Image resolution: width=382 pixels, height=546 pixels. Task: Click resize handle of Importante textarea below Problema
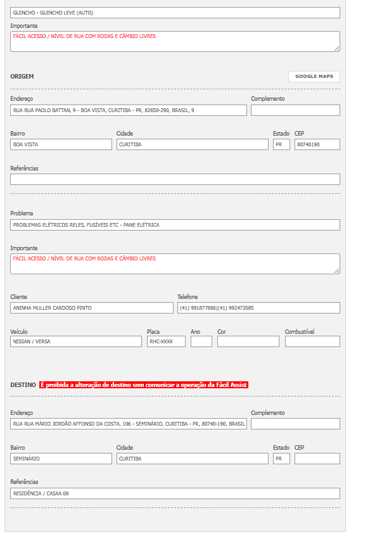click(x=337, y=271)
